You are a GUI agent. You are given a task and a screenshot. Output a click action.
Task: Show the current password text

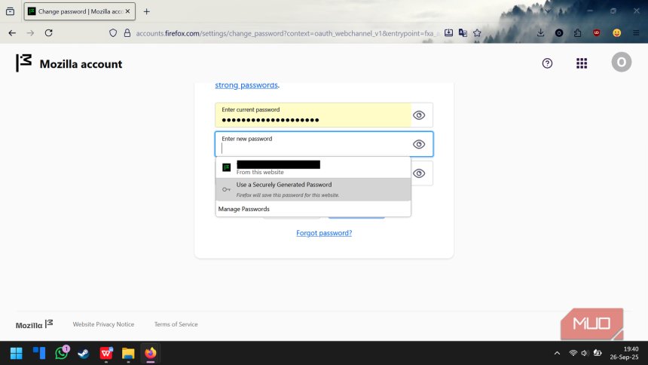pos(419,115)
